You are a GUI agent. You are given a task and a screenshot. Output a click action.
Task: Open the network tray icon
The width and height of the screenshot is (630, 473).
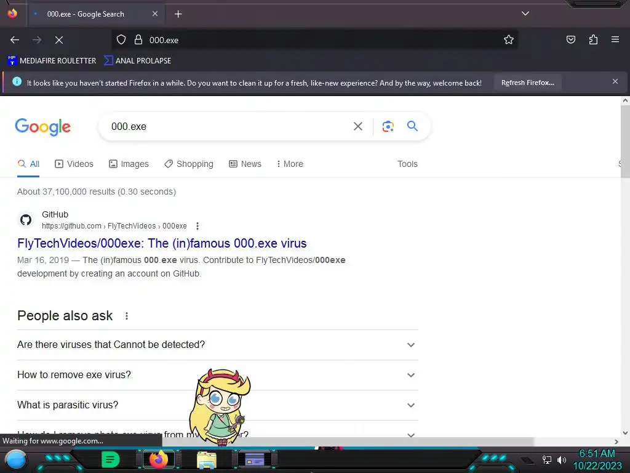tap(546, 459)
